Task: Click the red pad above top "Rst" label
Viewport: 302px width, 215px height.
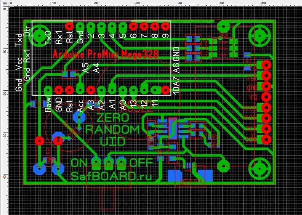Action: click(69, 26)
